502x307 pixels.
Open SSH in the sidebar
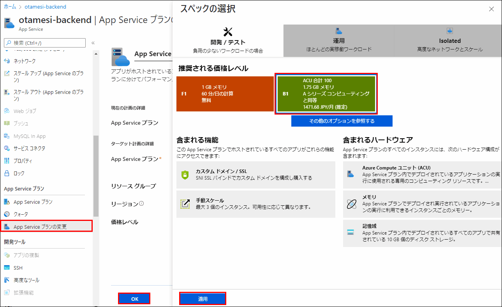click(x=18, y=268)
